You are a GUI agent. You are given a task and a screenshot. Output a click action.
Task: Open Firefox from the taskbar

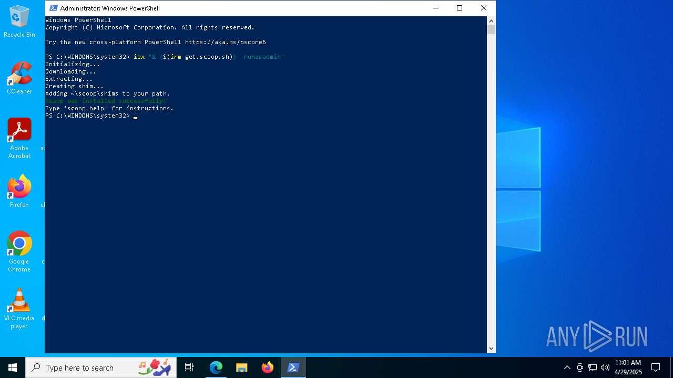(x=268, y=367)
